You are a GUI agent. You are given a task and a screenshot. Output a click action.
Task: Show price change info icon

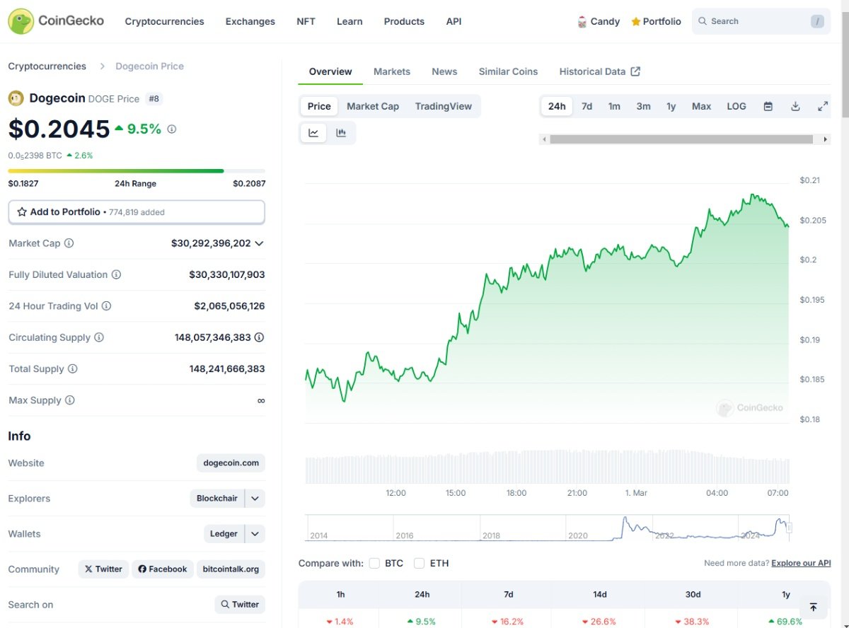pyautogui.click(x=172, y=129)
